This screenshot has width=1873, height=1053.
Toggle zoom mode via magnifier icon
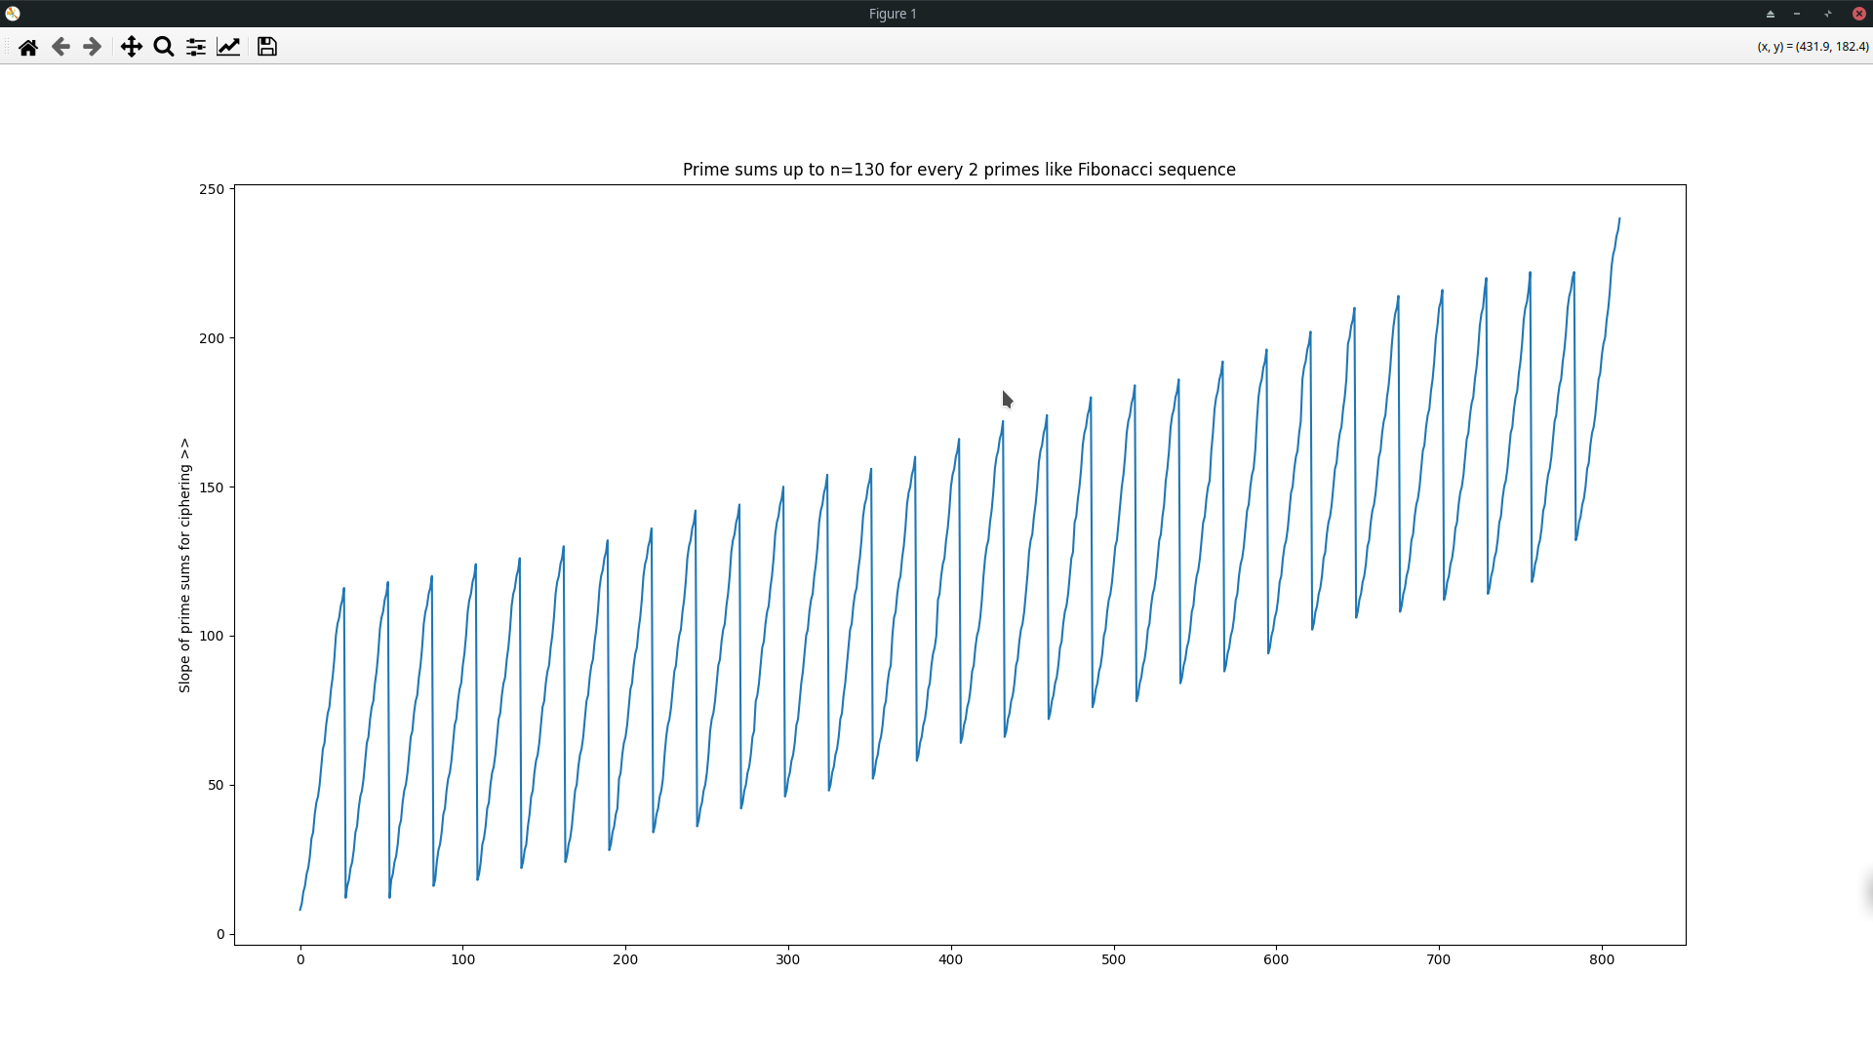163,46
